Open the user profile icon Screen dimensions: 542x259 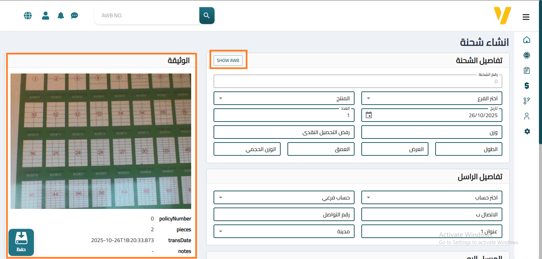pyautogui.click(x=45, y=16)
